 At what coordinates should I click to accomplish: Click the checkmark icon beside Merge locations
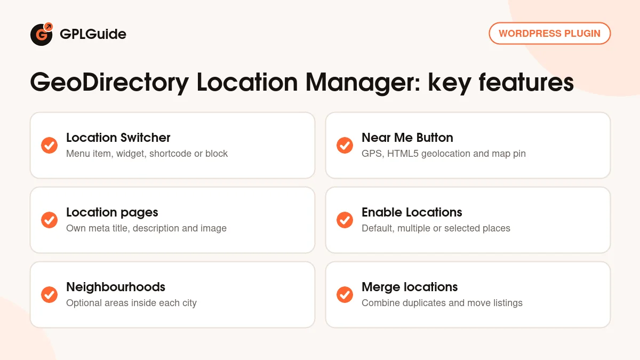coord(345,294)
